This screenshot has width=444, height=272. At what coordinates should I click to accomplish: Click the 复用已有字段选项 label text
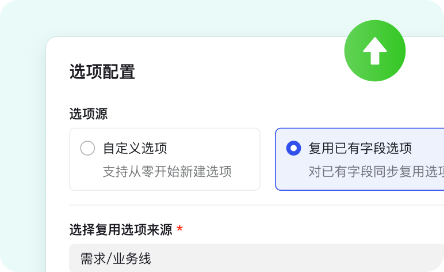(x=360, y=149)
